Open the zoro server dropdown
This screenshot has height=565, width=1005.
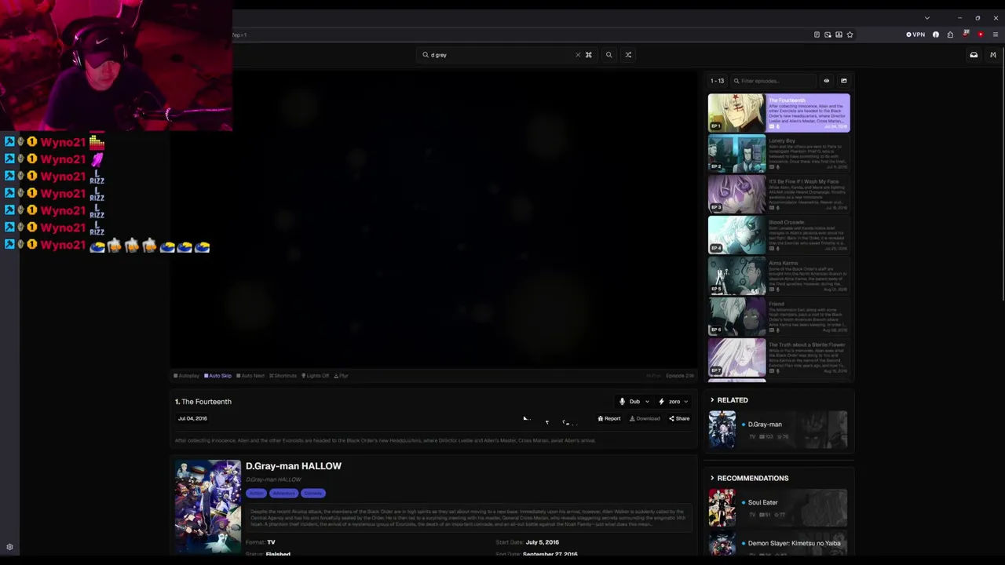point(674,402)
